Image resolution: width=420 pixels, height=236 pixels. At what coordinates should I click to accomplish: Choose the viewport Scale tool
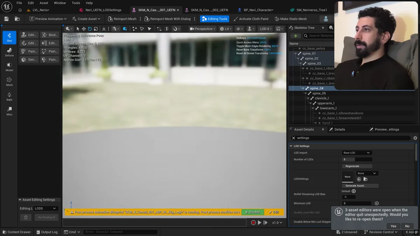[96, 29]
